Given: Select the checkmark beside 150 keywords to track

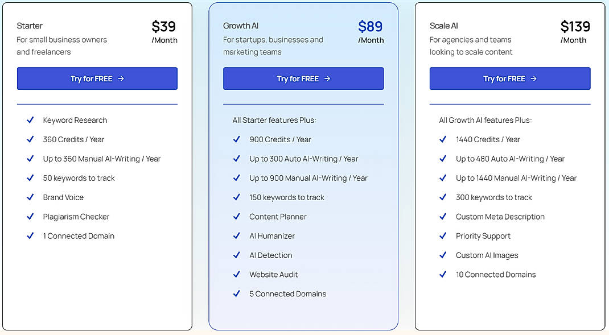Looking at the screenshot, I should coord(237,197).
